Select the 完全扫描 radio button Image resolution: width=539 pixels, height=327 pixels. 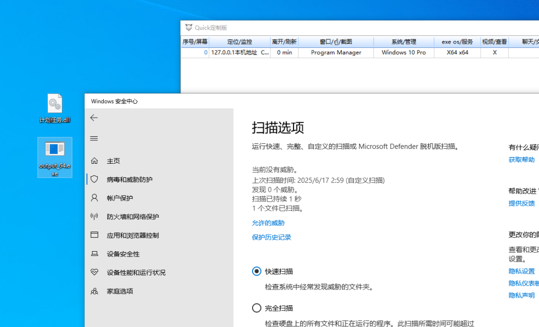[257, 308]
